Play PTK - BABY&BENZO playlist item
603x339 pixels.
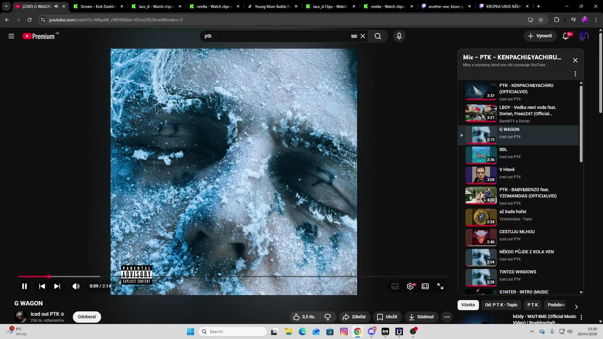518,195
